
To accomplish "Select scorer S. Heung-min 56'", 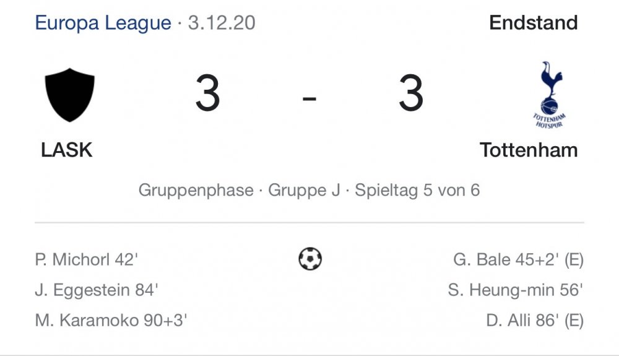I will coord(515,290).
